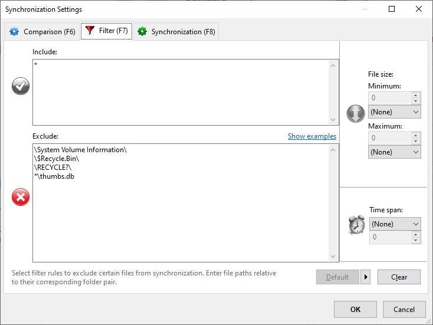This screenshot has height=325, width=433.
Task: Click the red funnel Filter icon
Action: click(90, 31)
